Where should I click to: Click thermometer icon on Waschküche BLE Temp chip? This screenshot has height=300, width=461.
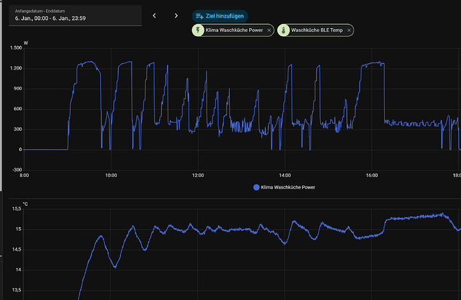pos(283,30)
